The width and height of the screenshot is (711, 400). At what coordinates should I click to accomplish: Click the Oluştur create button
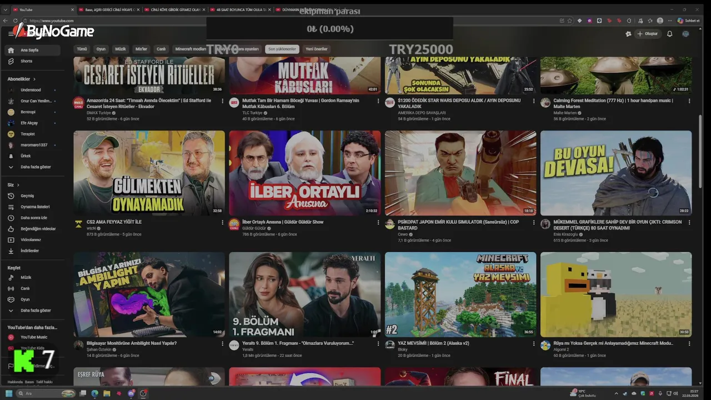(x=648, y=34)
